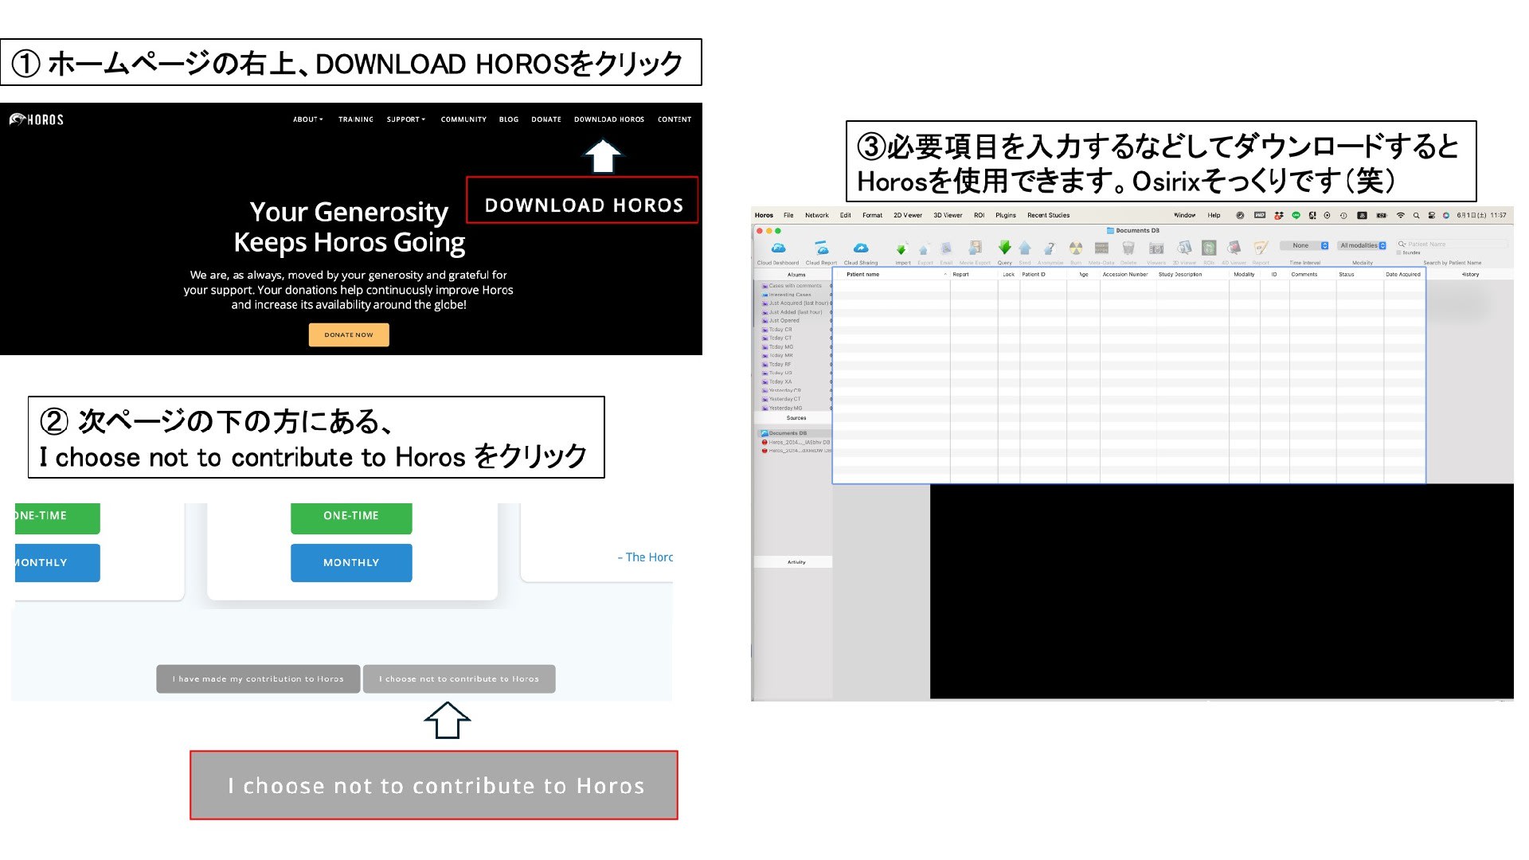Click the Study Description column header

coord(1192,274)
